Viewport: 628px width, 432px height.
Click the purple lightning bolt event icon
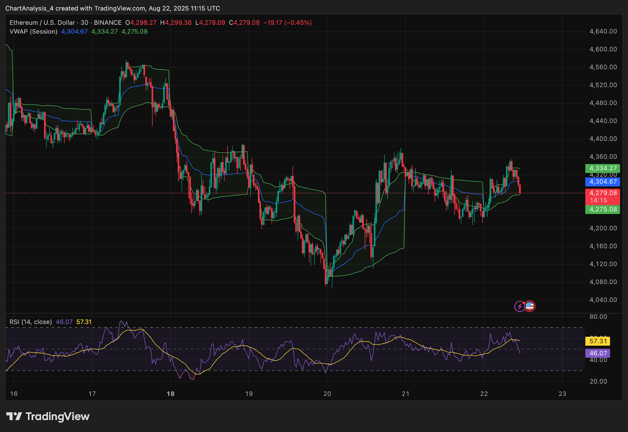click(x=520, y=306)
